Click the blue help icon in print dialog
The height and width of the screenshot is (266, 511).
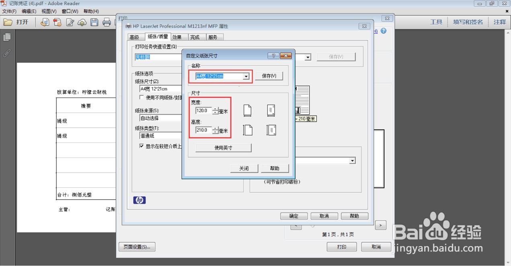pos(384,31)
